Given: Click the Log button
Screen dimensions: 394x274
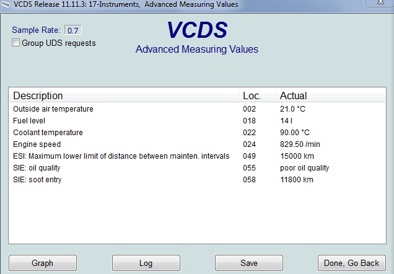Looking at the screenshot, I should (x=146, y=263).
